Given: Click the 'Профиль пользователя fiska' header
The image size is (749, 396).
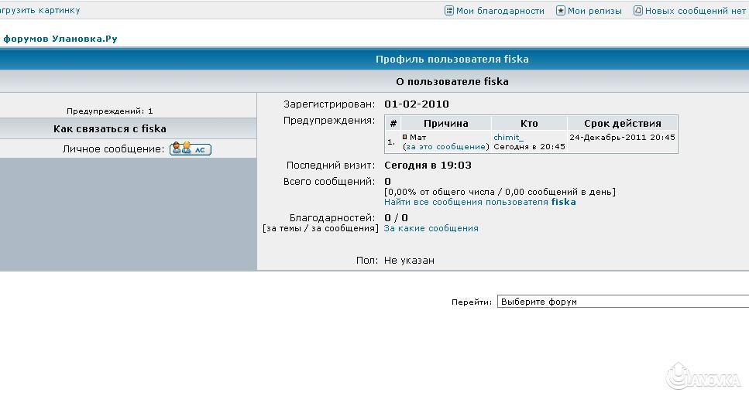Looking at the screenshot, I should [452, 59].
